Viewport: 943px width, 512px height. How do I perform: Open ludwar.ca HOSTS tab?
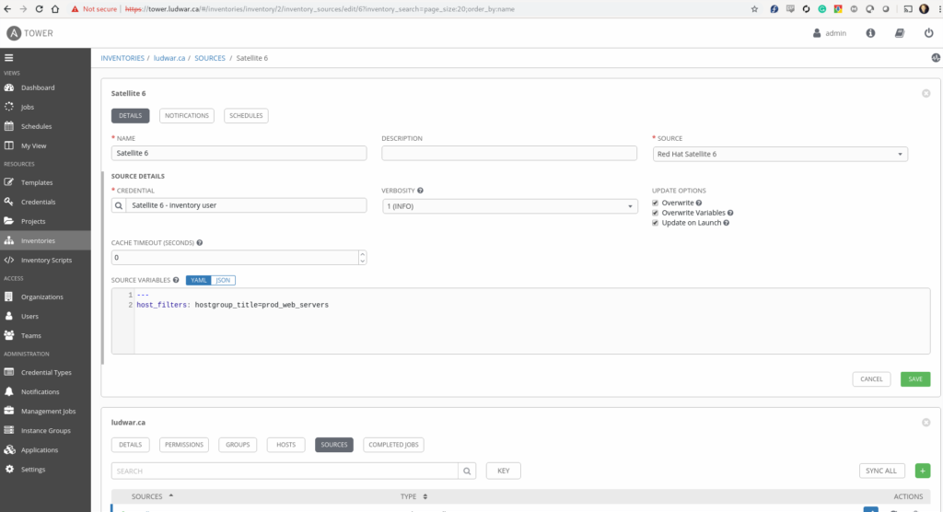click(285, 445)
